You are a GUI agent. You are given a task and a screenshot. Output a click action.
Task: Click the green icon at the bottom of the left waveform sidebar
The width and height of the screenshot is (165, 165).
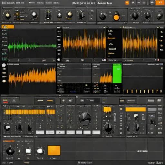4,59
